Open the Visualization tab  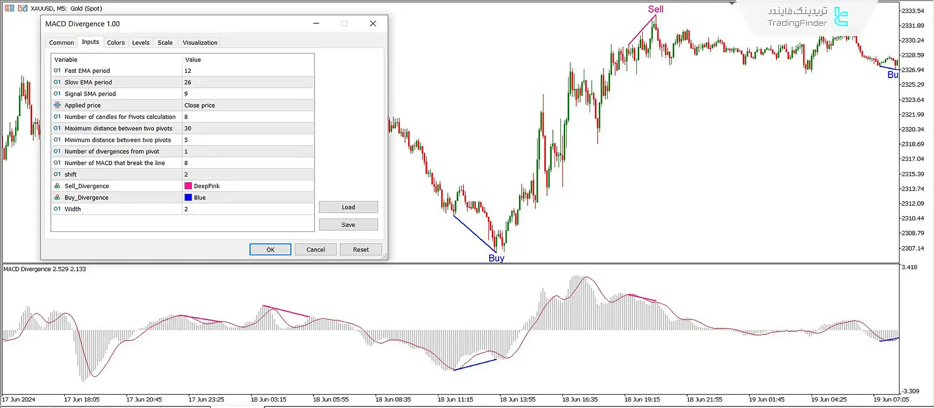pyautogui.click(x=200, y=43)
